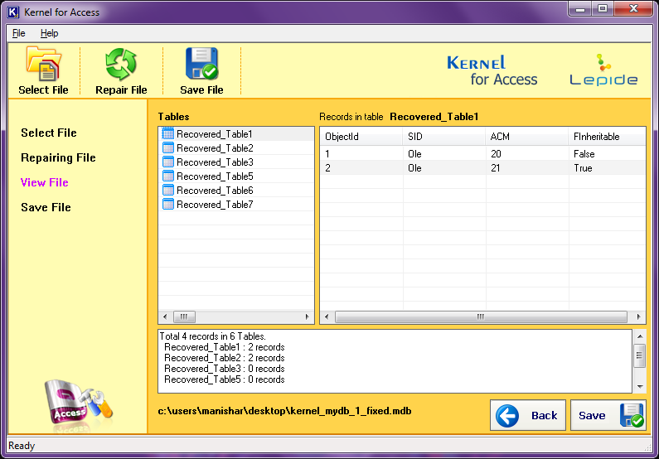The height and width of the screenshot is (459, 659).
Task: Click the Tables list right scroll arrow
Action: tap(308, 316)
